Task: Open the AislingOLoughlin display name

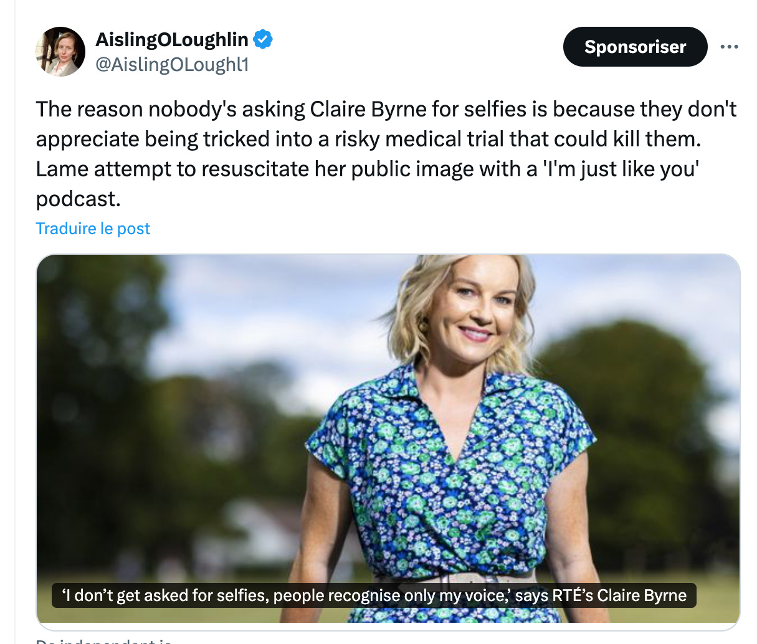Action: [172, 39]
